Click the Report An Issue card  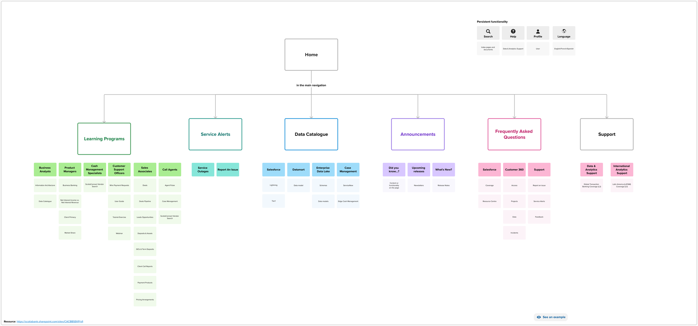[228, 170]
